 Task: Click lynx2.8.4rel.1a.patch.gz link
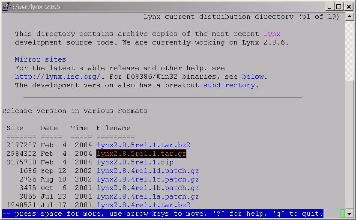147,196
